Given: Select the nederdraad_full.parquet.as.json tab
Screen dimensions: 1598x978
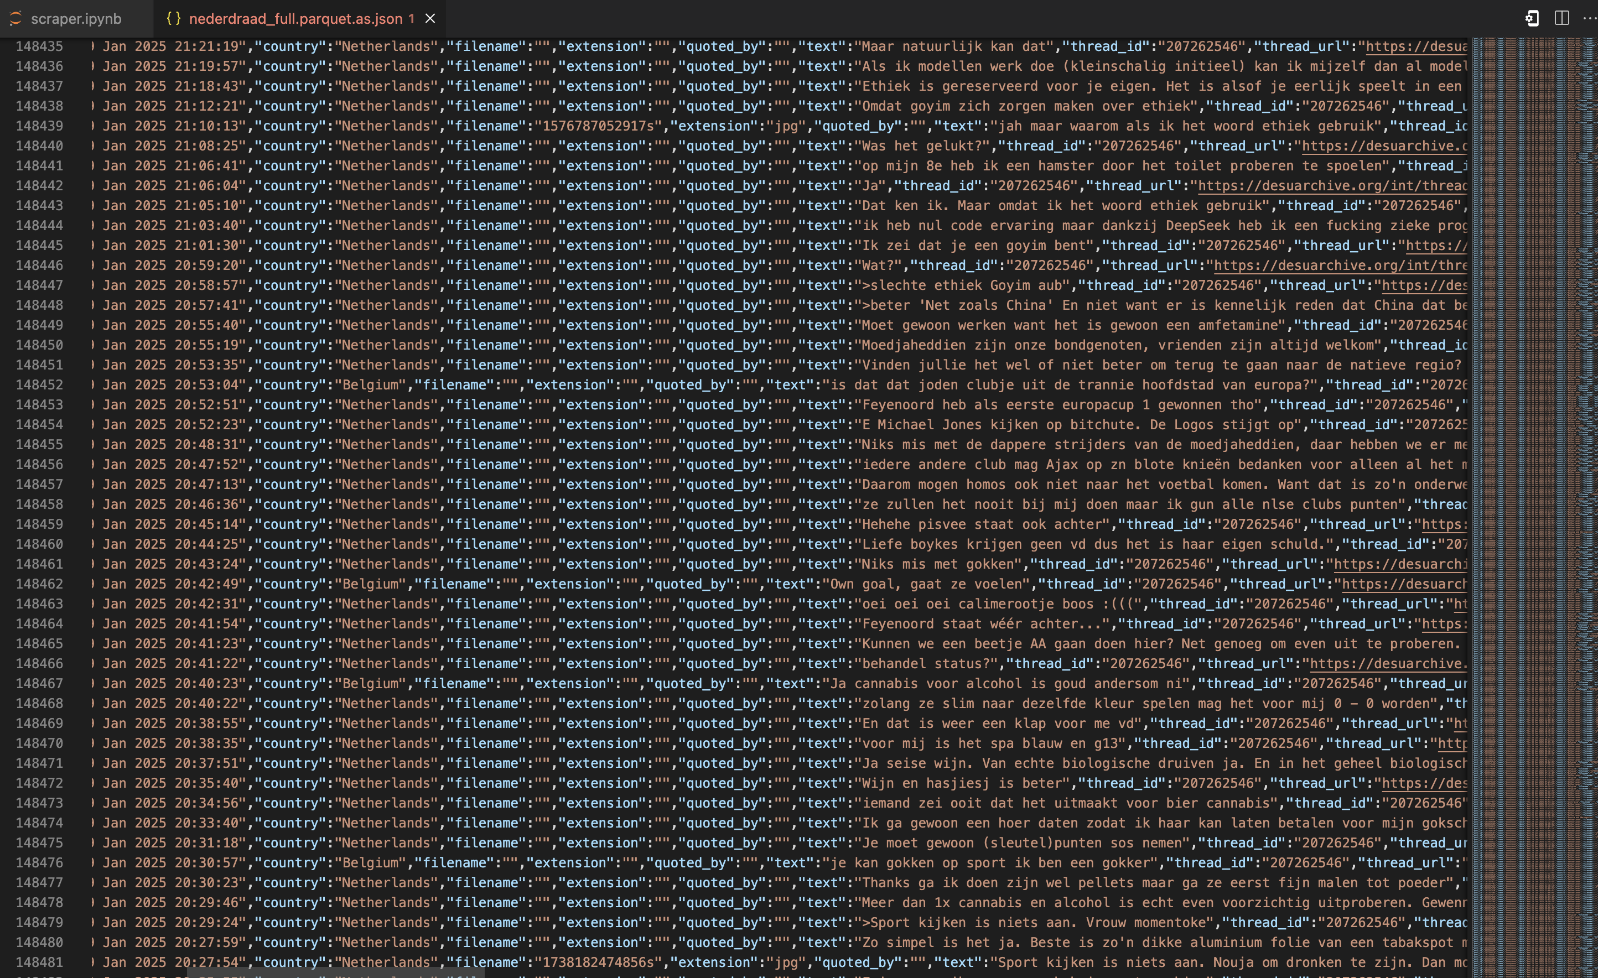Looking at the screenshot, I should pos(295,19).
